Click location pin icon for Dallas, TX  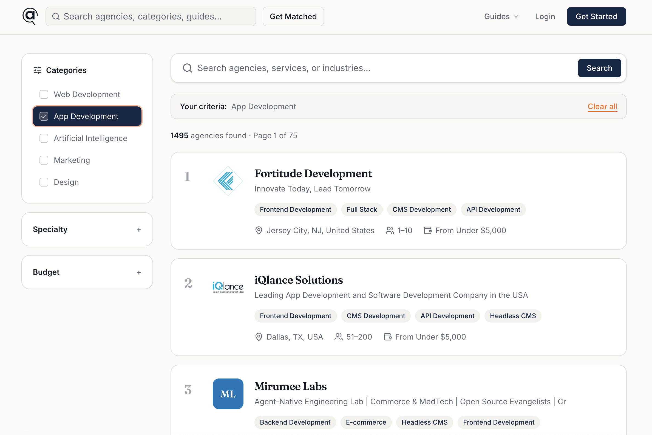click(x=259, y=337)
